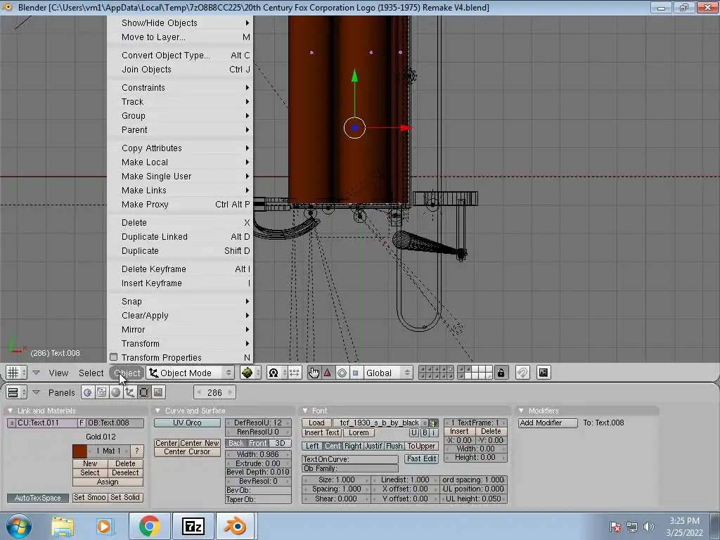Toggle UV Orco option

click(x=187, y=423)
